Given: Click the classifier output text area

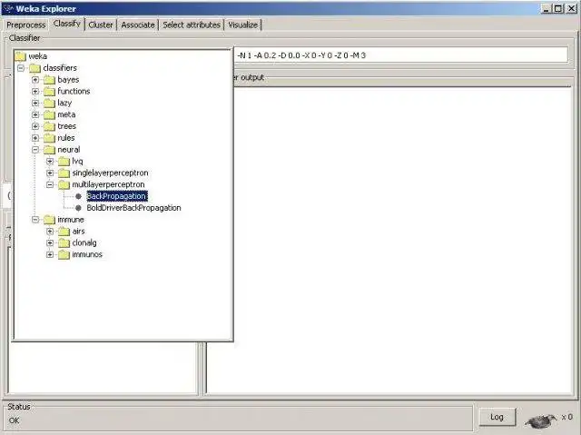Looking at the screenshot, I should (389, 240).
